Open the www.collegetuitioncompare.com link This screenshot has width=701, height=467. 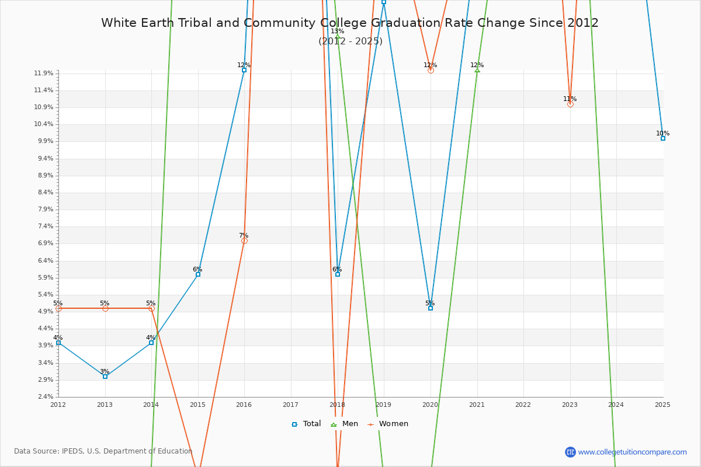[633, 452]
